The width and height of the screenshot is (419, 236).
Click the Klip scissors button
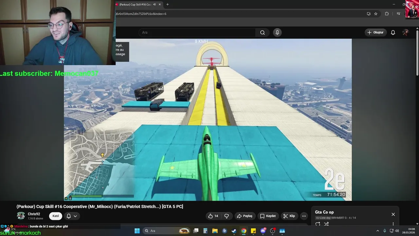click(289, 216)
